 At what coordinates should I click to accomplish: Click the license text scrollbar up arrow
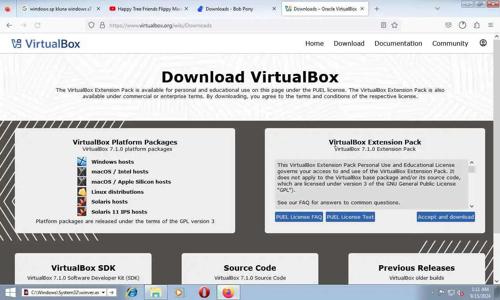[471, 162]
